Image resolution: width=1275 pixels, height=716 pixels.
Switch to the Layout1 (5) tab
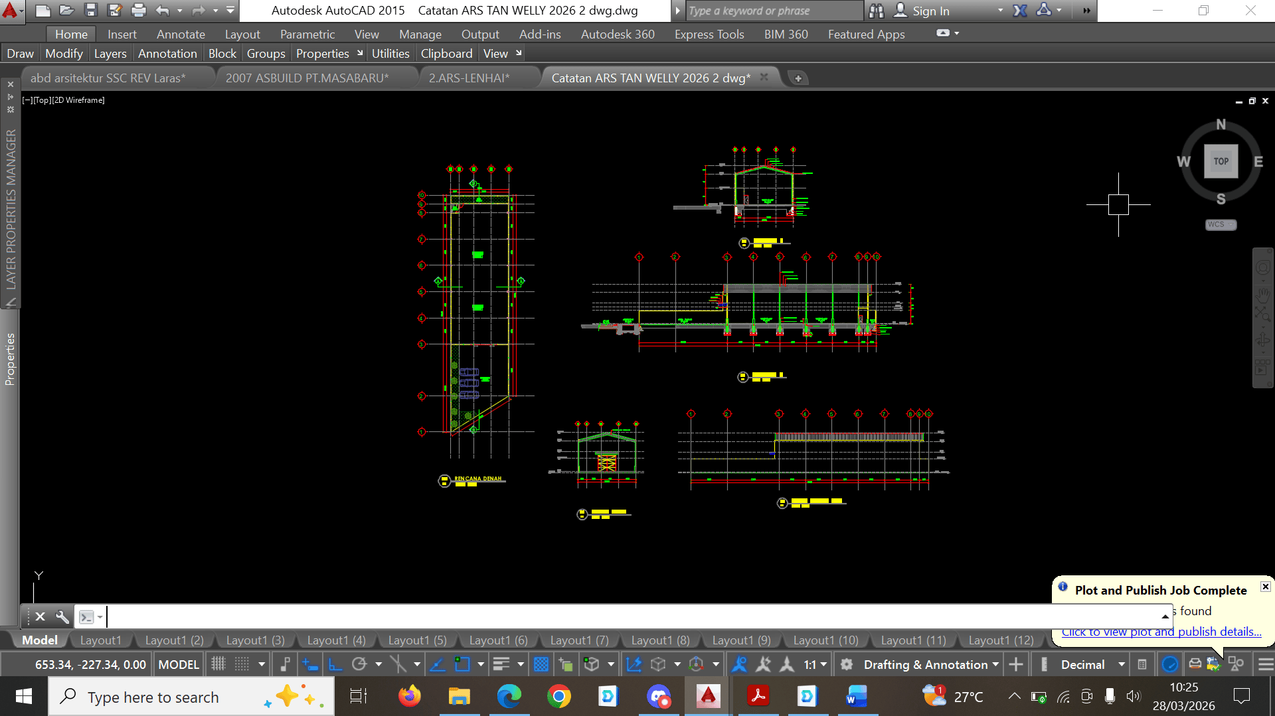(417, 640)
